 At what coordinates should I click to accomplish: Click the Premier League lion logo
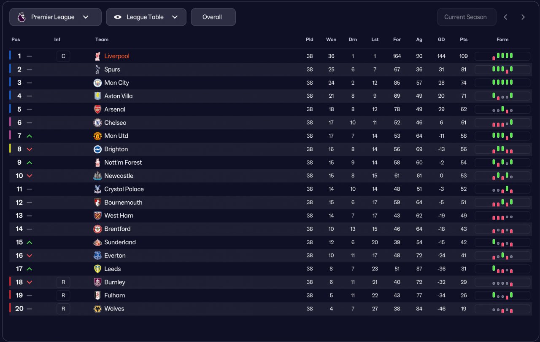22,17
